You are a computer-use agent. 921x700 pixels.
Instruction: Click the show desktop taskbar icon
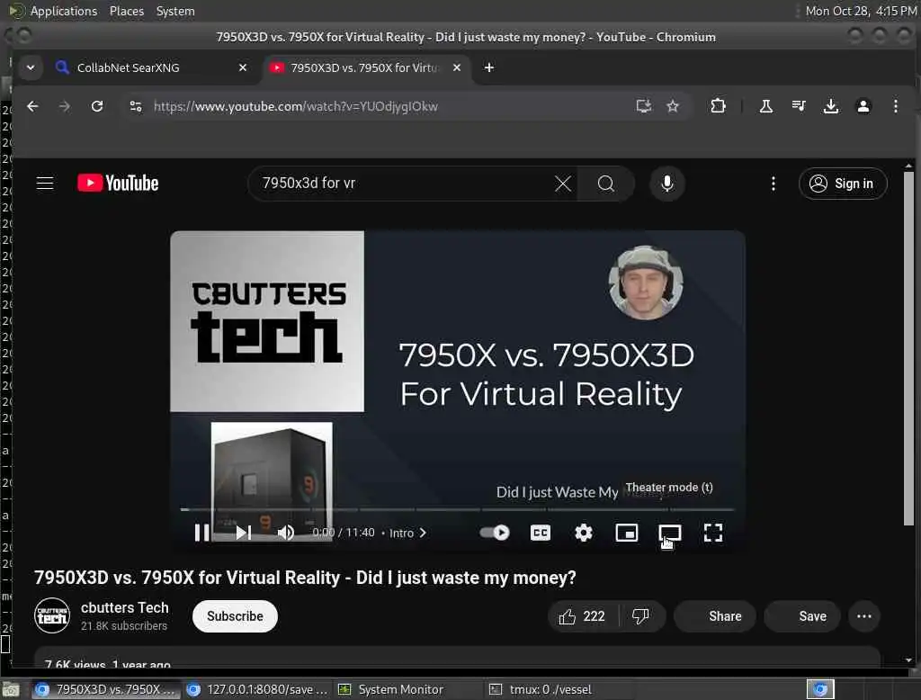[11, 689]
